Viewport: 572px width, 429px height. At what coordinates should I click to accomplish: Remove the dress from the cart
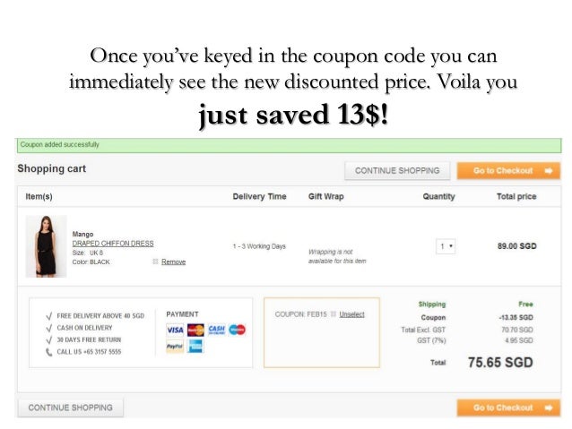coord(173,262)
